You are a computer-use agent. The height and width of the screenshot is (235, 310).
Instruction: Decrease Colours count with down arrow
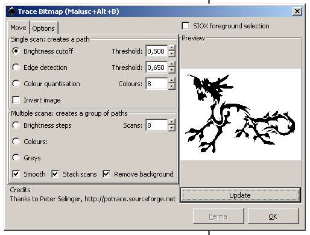[x=171, y=86]
